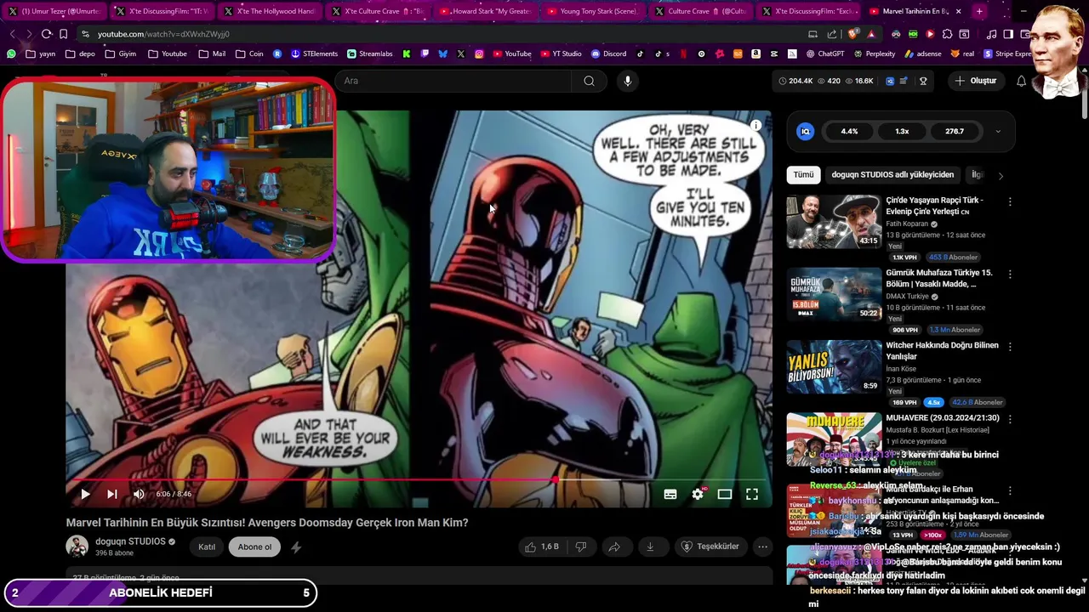Switch to theater mode

click(725, 494)
